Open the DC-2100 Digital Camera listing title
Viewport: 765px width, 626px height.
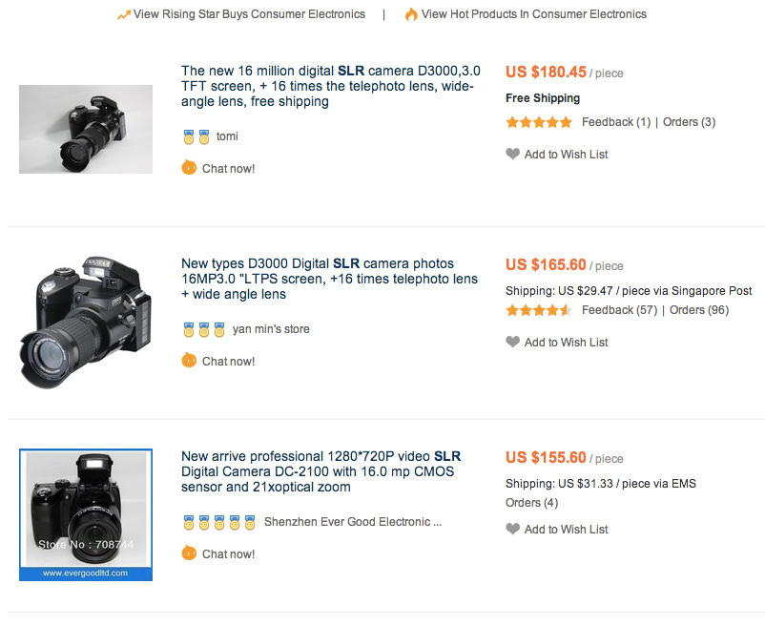coord(318,471)
